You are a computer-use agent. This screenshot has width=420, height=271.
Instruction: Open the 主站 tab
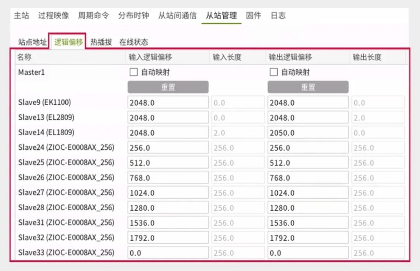[x=21, y=15]
